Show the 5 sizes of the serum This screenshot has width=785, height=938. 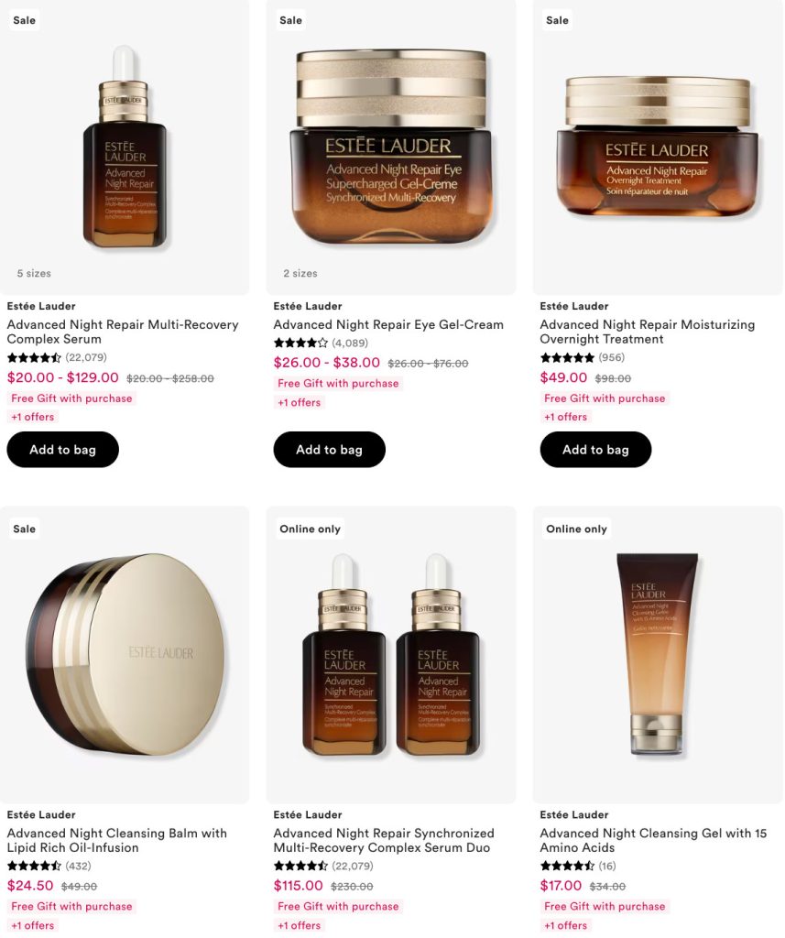[x=34, y=273]
